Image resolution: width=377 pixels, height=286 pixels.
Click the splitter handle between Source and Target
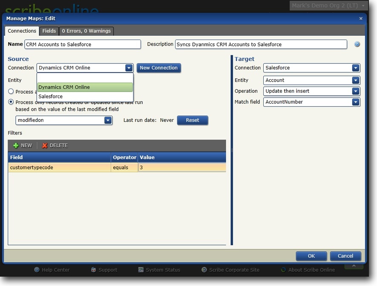coord(232,150)
